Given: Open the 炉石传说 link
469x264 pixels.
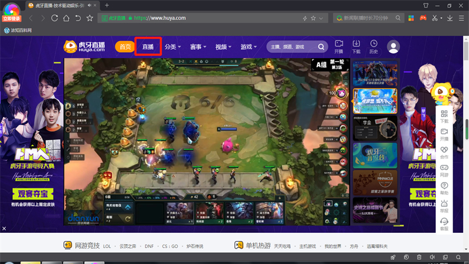Looking at the screenshot, I should [x=195, y=246].
